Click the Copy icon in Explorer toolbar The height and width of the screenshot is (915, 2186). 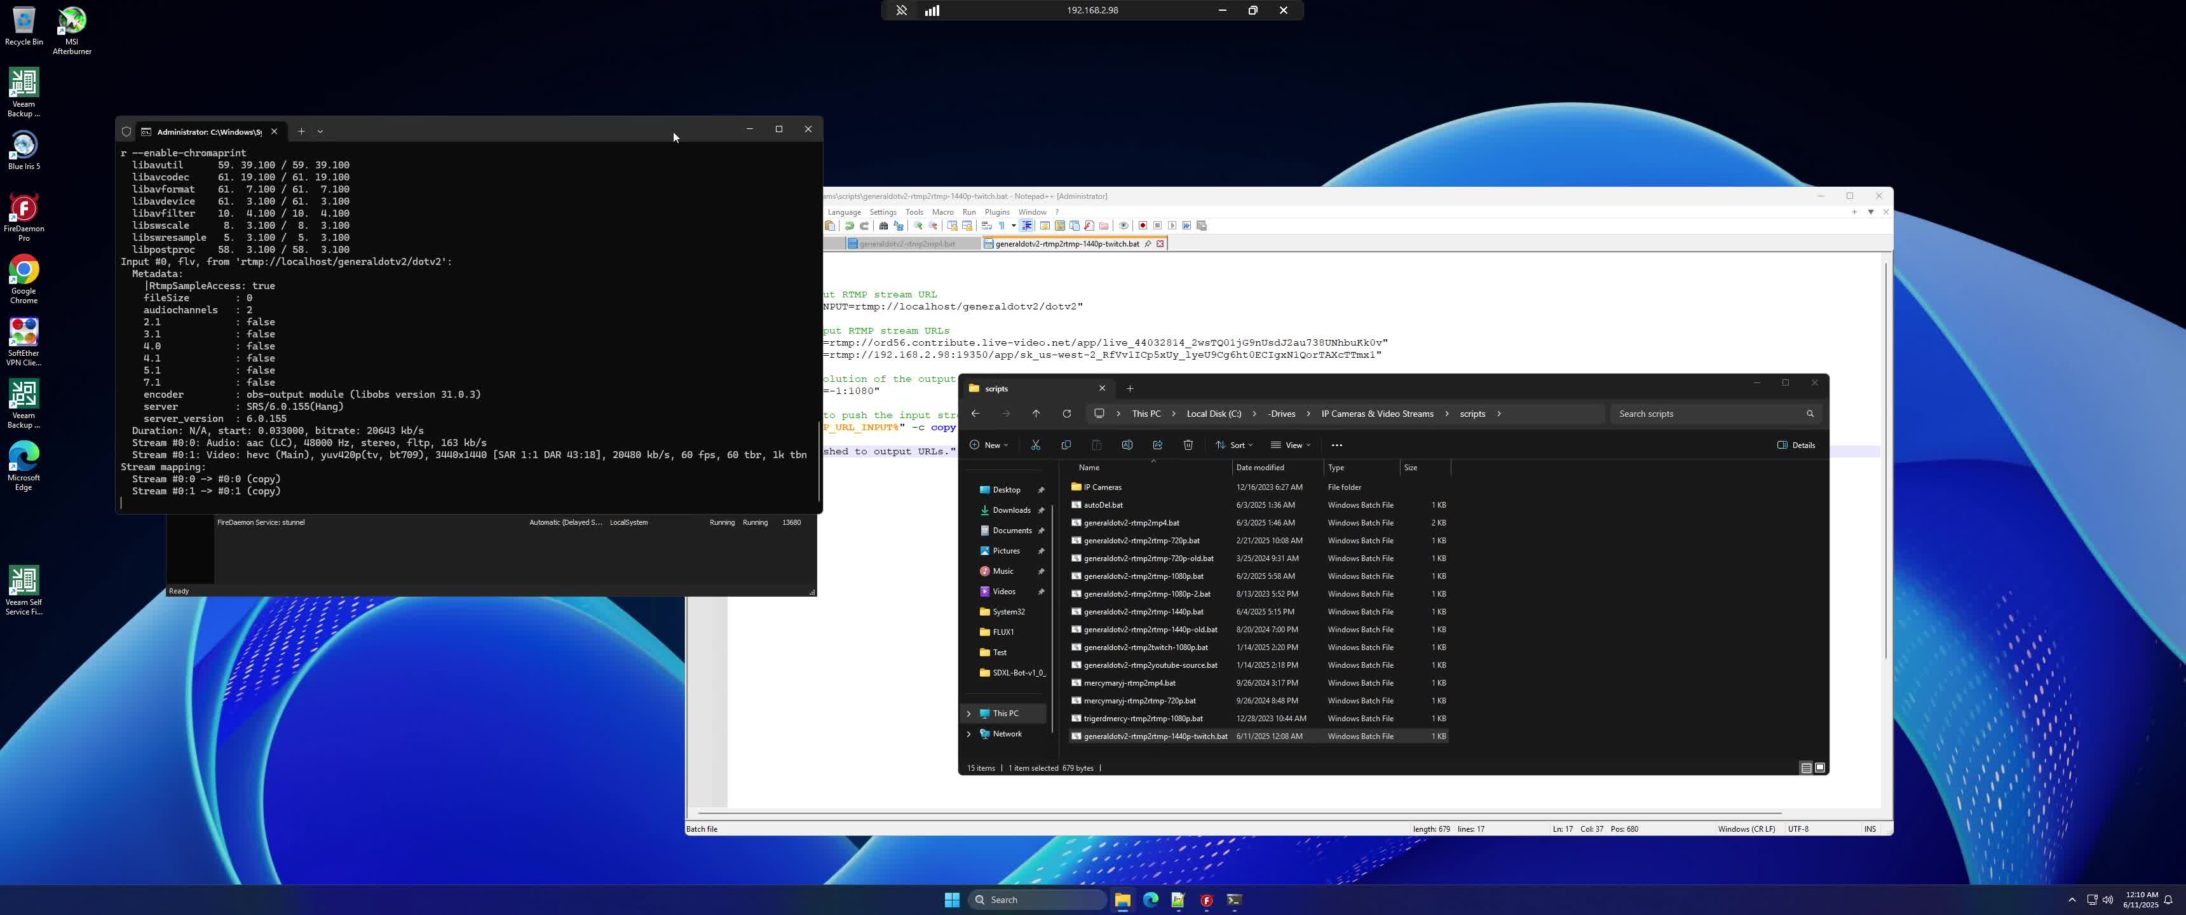point(1066,445)
